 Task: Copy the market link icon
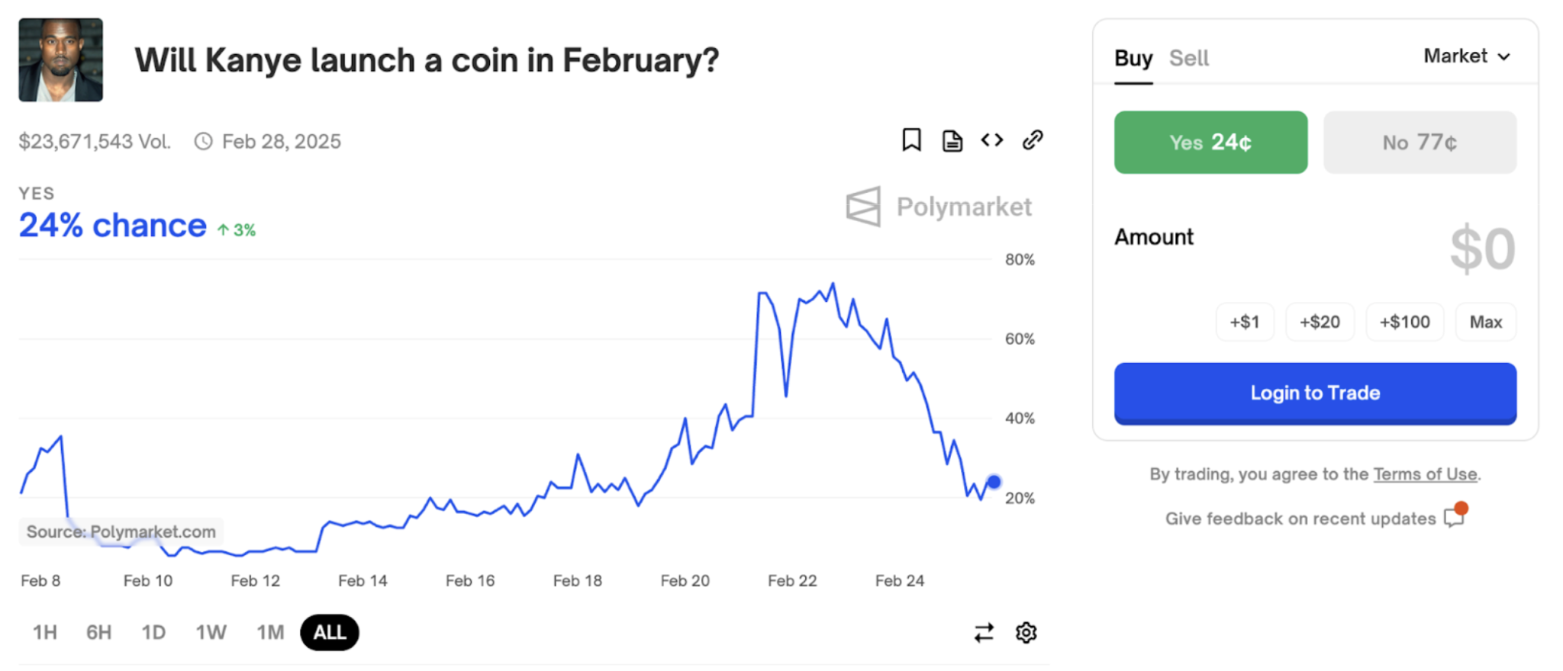click(x=1033, y=140)
